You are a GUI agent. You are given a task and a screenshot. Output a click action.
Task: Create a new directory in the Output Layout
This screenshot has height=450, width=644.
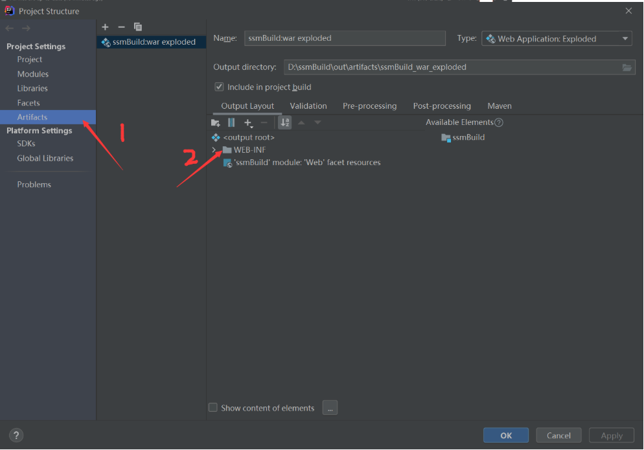[x=215, y=122]
